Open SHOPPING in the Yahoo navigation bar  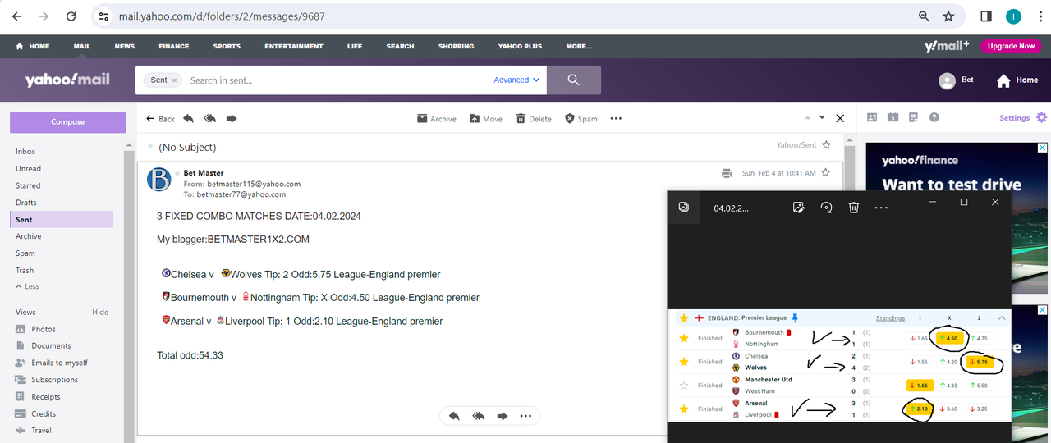(x=456, y=46)
